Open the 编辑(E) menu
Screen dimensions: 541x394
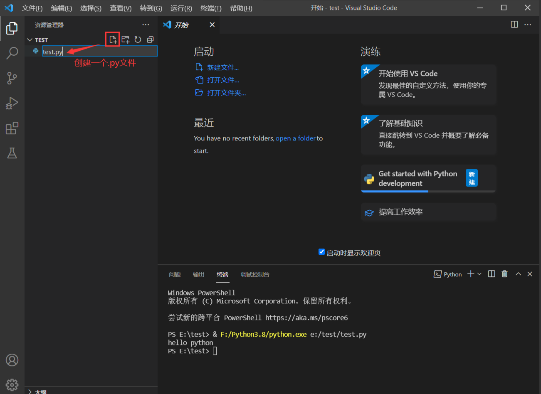pos(61,8)
